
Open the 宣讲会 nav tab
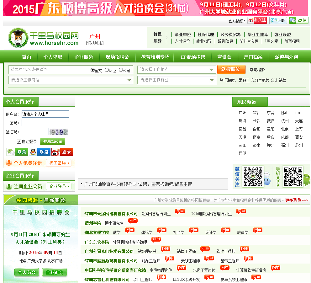click(x=224, y=57)
